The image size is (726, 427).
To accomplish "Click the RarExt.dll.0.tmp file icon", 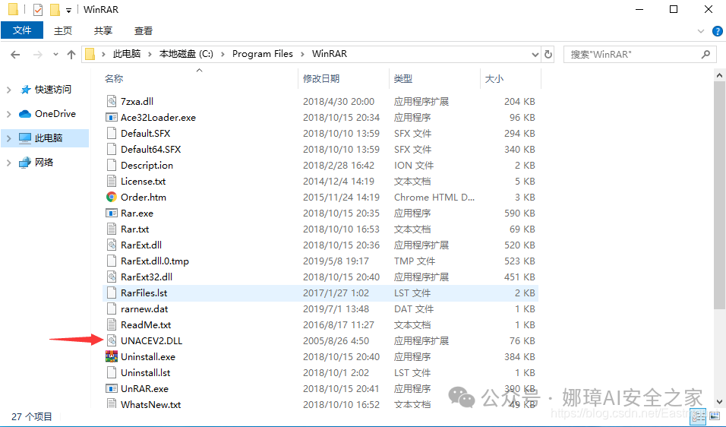I will [x=111, y=261].
